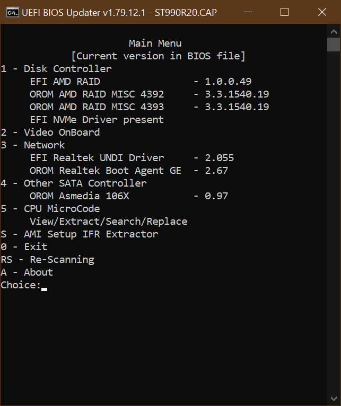Screen dimensions: 341x406
Task: Click the About menu entry
Action: [27, 272]
